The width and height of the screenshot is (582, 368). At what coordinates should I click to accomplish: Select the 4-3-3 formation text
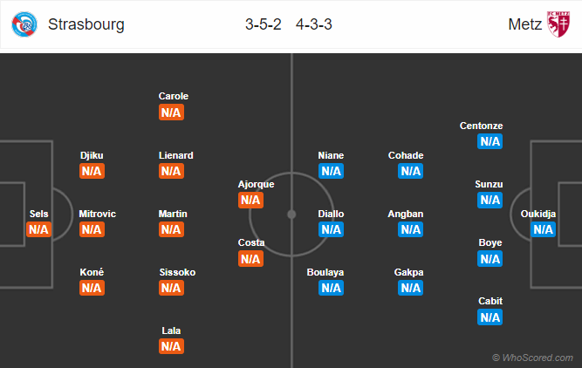313,24
